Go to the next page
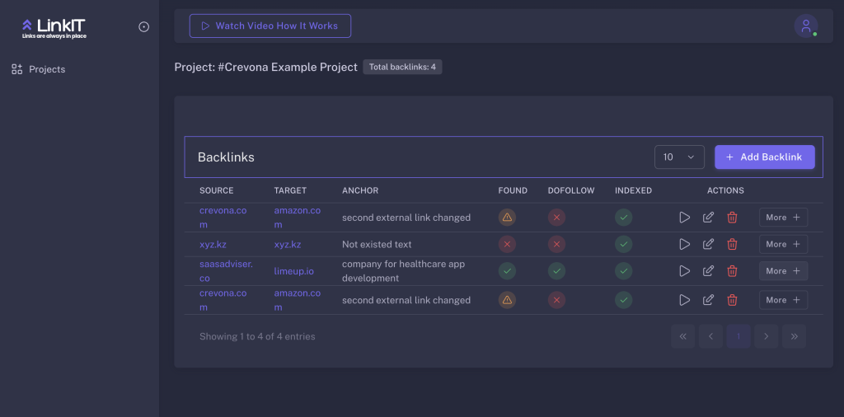Viewport: 844px width, 417px height. click(x=767, y=336)
